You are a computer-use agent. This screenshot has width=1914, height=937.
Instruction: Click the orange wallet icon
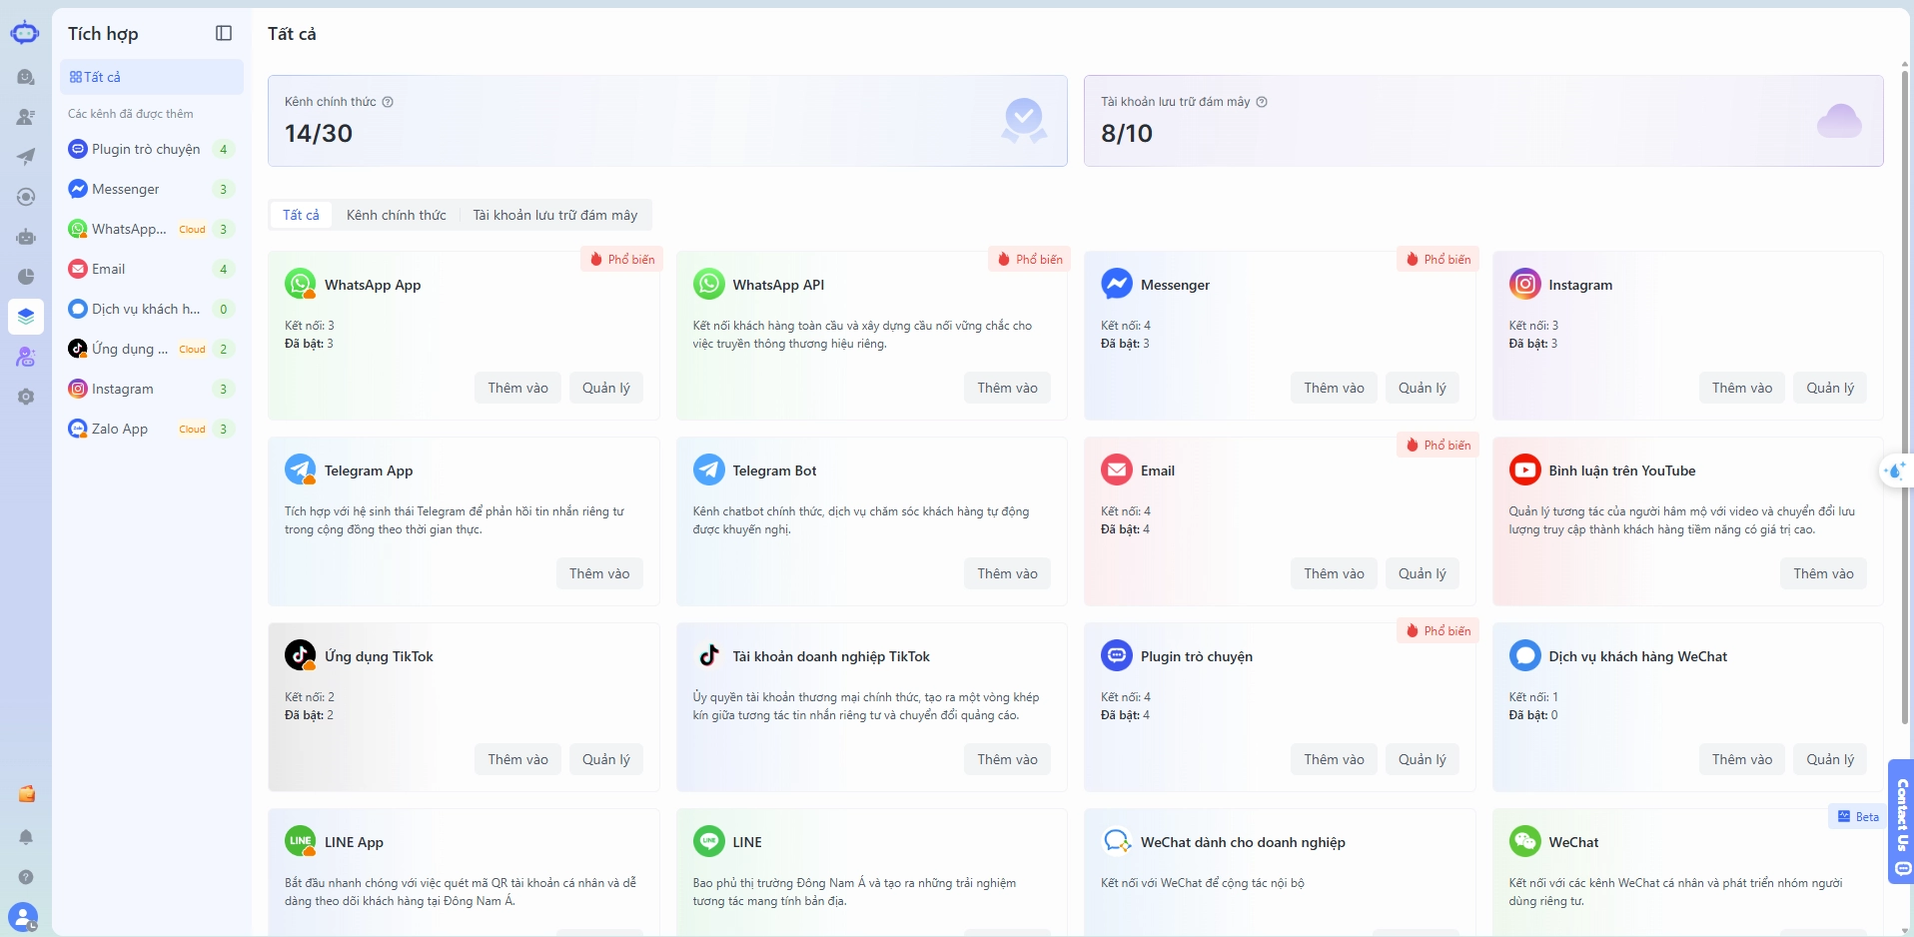(x=27, y=794)
